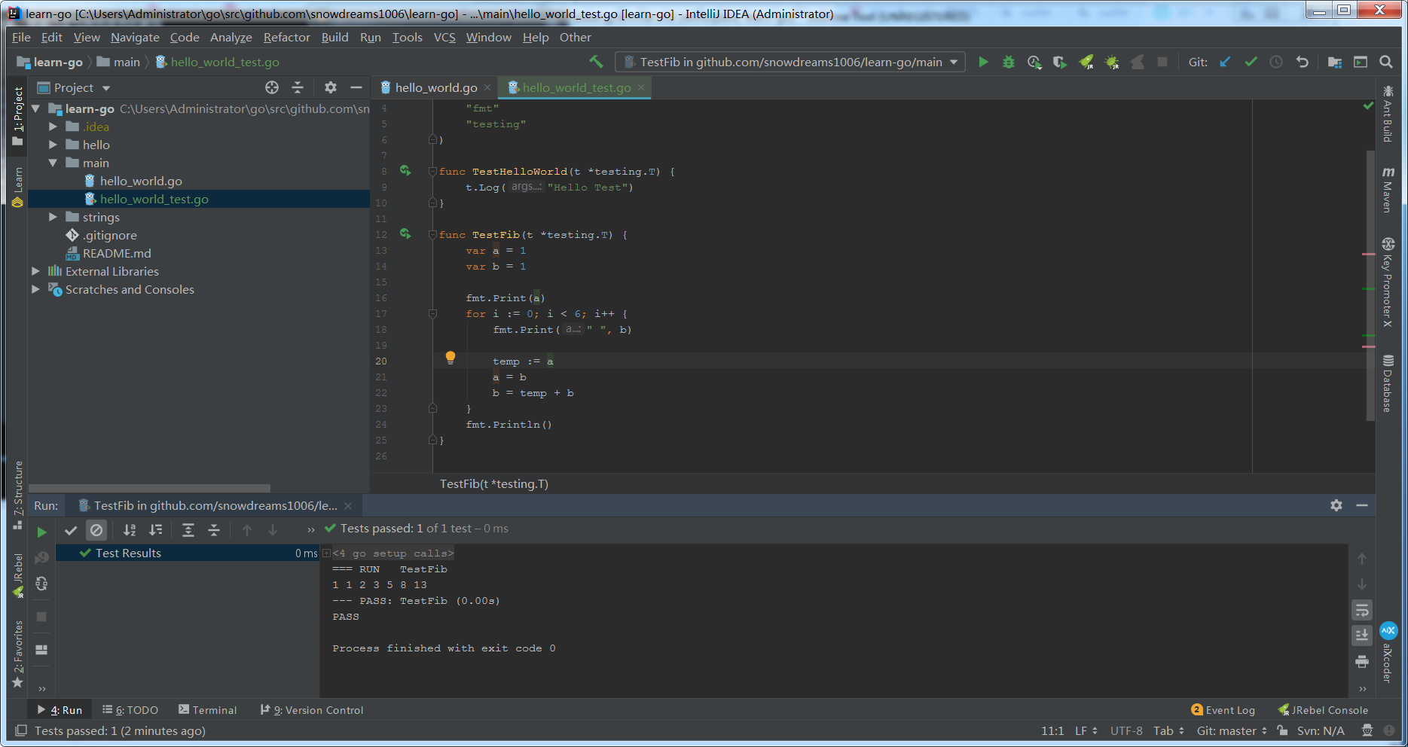This screenshot has width=1408, height=747.
Task: Click the yellow intention light bulb
Action: click(450, 358)
